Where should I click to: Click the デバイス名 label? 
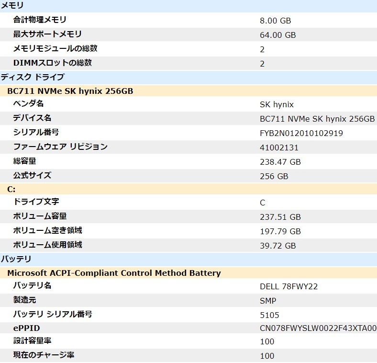32,118
